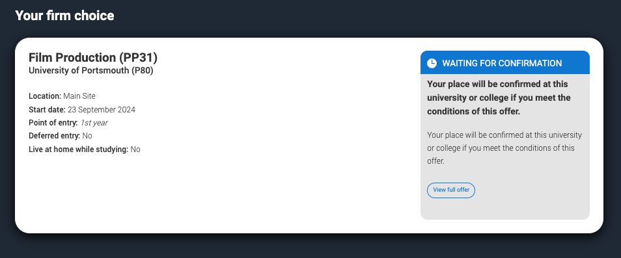The image size is (621, 258).
Task: Click the 23 September 2024 date value
Action: point(102,109)
